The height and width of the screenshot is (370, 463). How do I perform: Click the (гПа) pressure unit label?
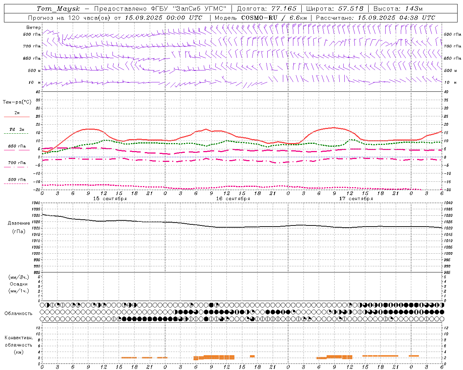19,232
